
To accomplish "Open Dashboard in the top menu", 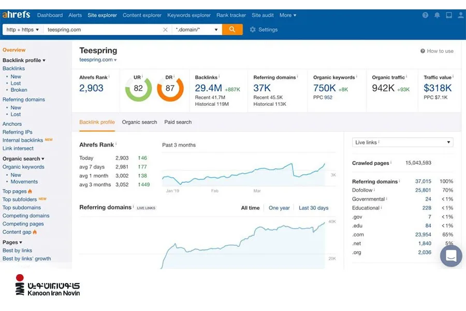I will point(50,15).
